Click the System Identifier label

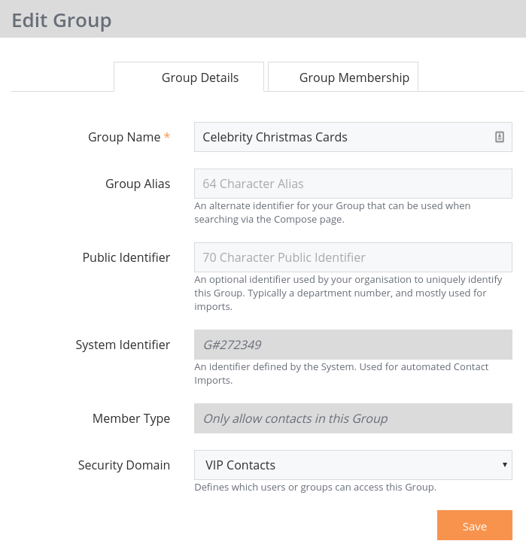pos(123,345)
